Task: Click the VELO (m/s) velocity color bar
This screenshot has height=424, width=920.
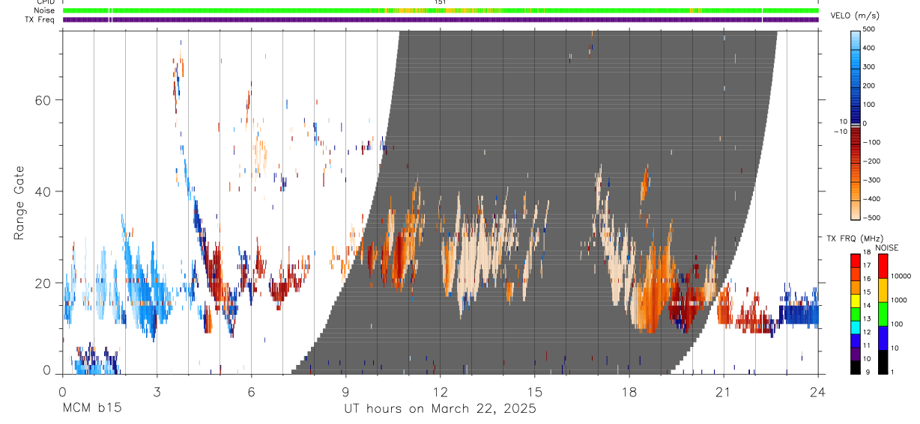Action: coord(856,123)
